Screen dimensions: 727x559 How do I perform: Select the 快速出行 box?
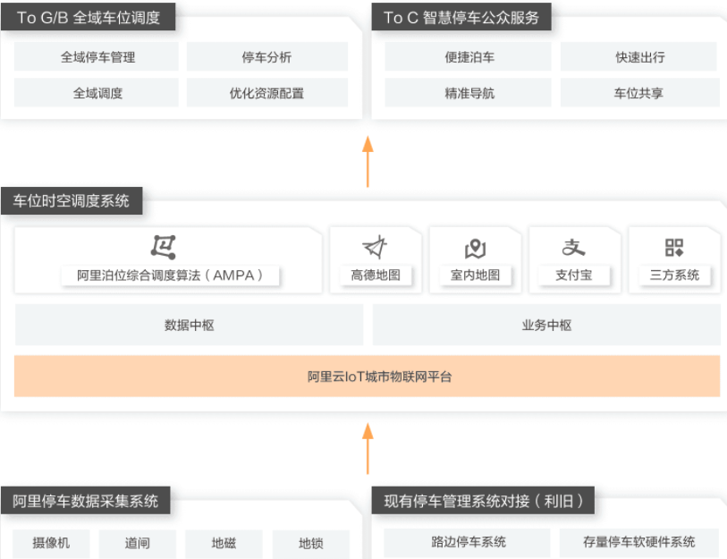click(638, 56)
